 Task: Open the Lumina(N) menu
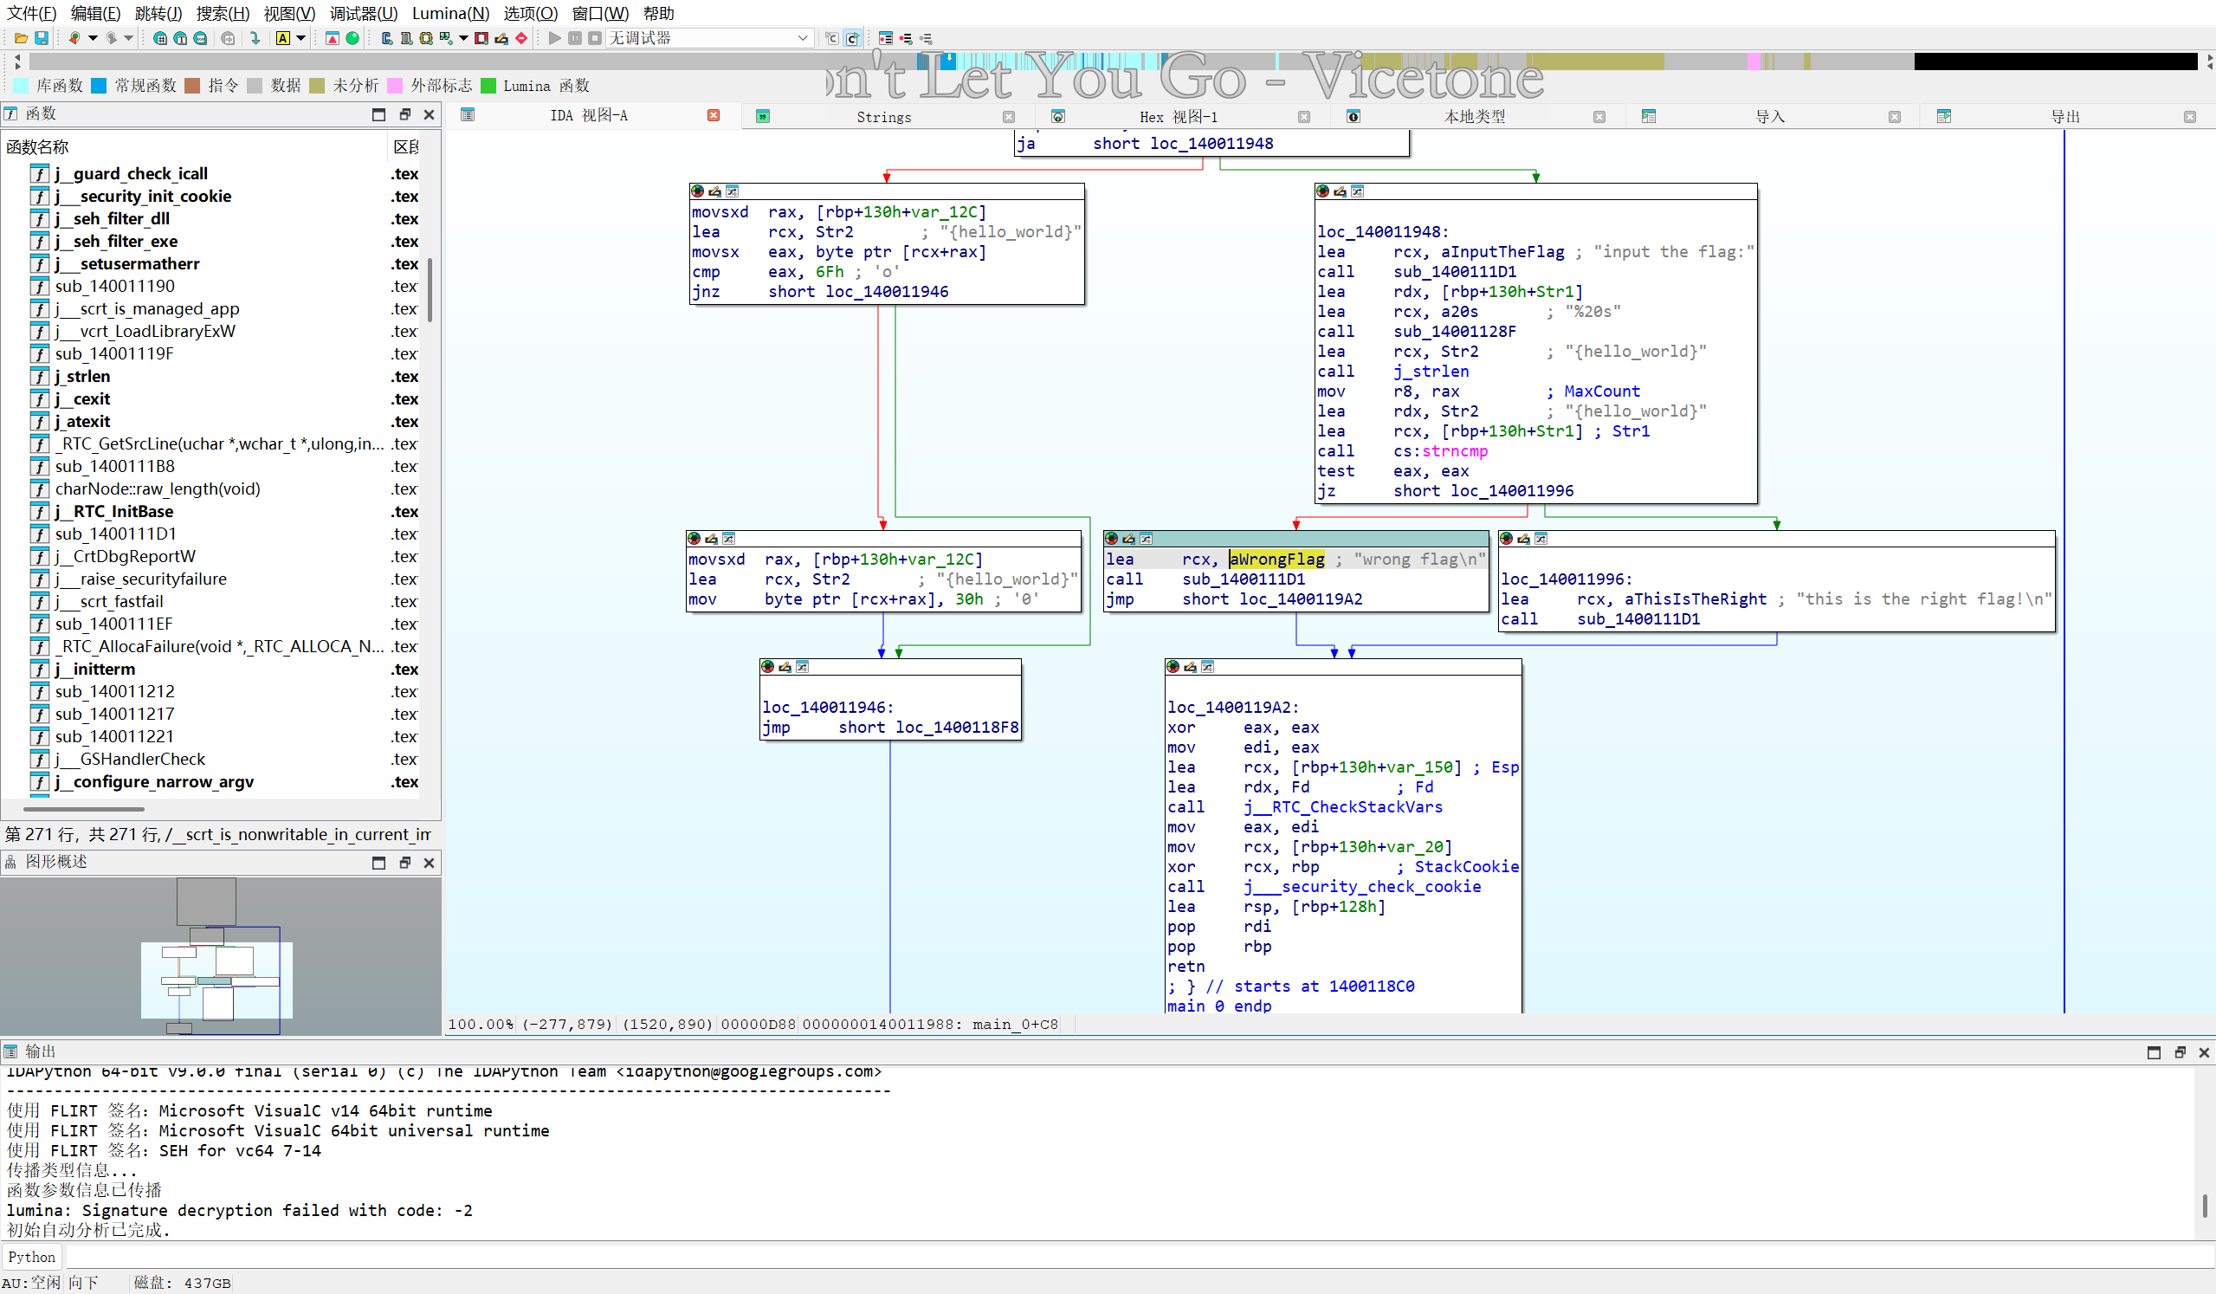coord(450,13)
